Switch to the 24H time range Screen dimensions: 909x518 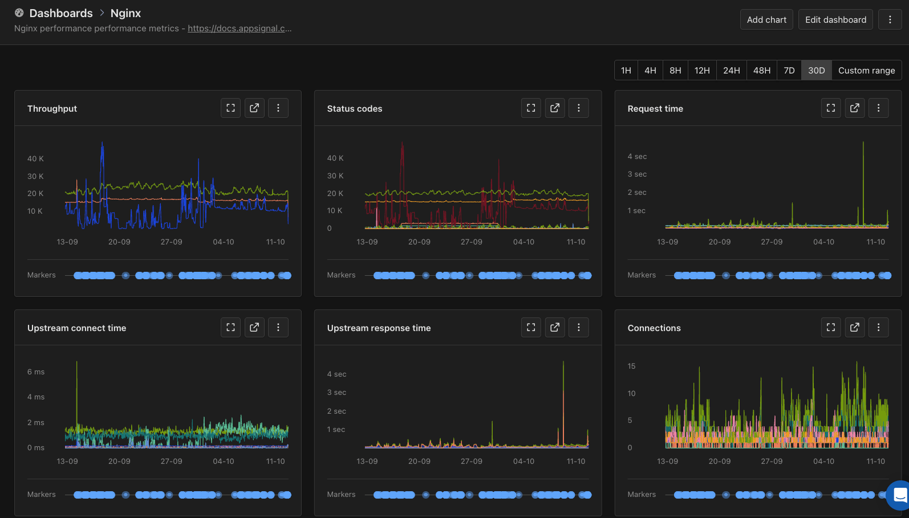[x=732, y=70]
